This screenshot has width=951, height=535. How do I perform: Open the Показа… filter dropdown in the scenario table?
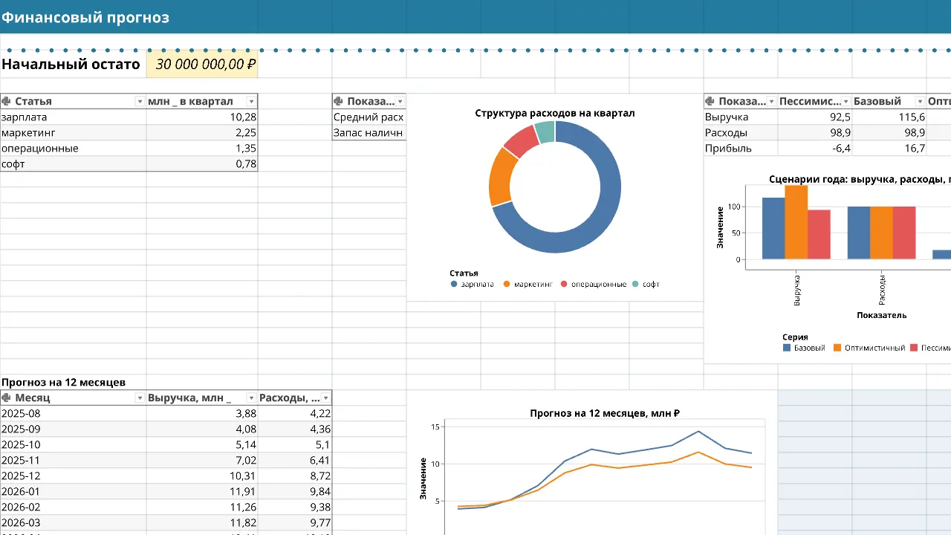point(772,101)
